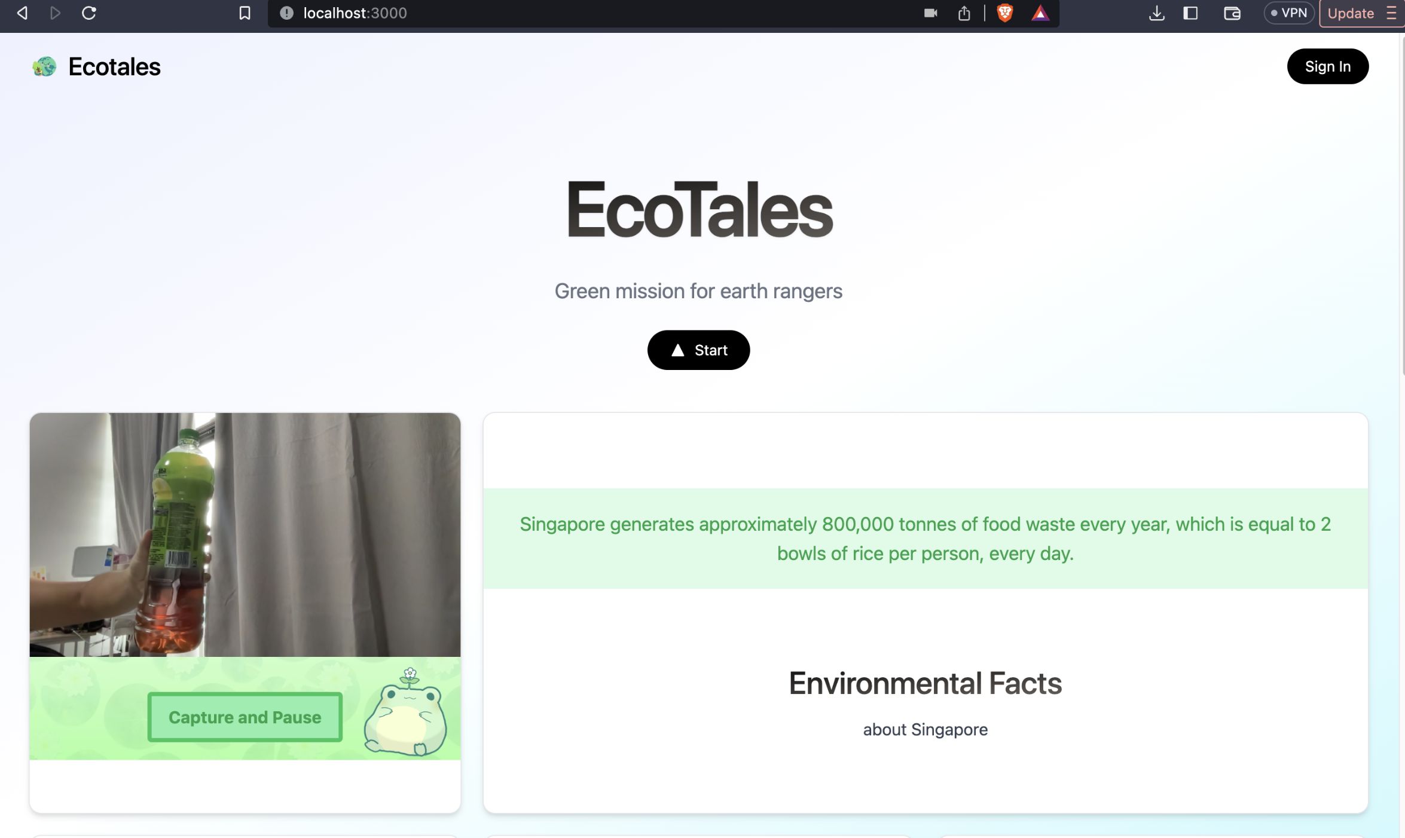Click the Update browser button
This screenshot has width=1405, height=838.
click(1351, 13)
